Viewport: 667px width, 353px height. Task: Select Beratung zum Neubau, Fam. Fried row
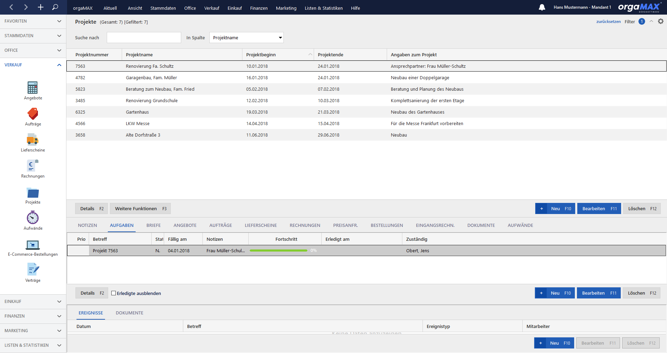(x=367, y=89)
